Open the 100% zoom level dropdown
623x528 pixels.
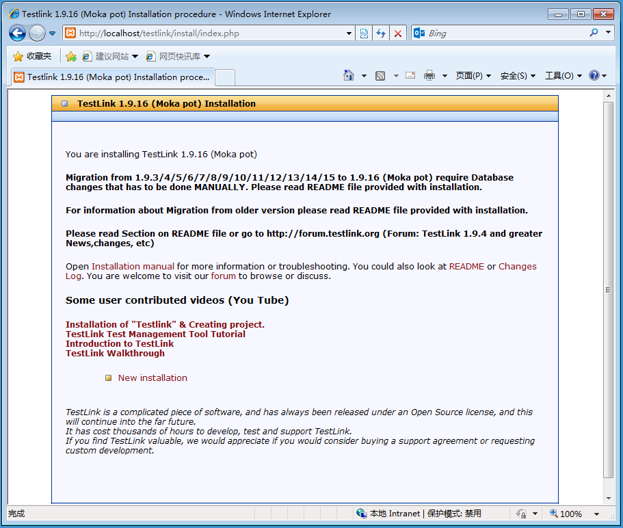tap(596, 514)
